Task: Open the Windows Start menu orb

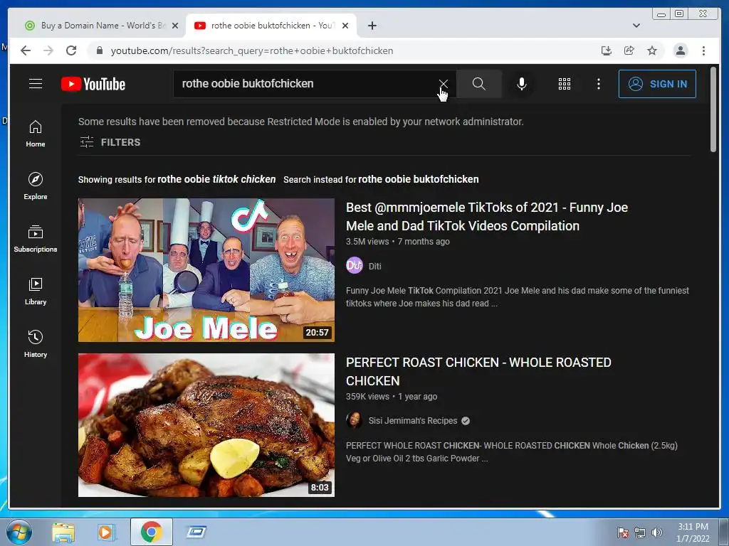Action: 19,532
